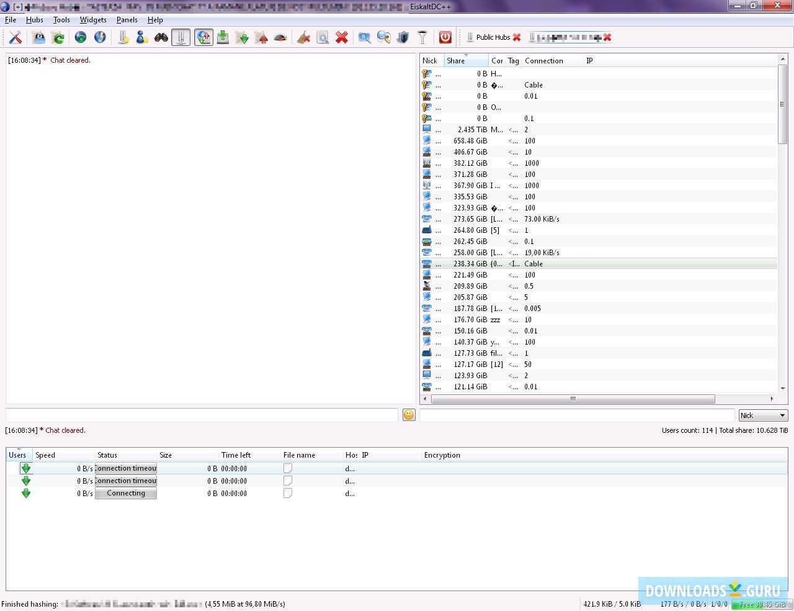Click the funnel filter toolbar icon
794x611 pixels.
tap(422, 37)
